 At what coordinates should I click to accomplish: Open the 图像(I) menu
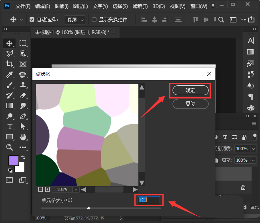click(62, 6)
